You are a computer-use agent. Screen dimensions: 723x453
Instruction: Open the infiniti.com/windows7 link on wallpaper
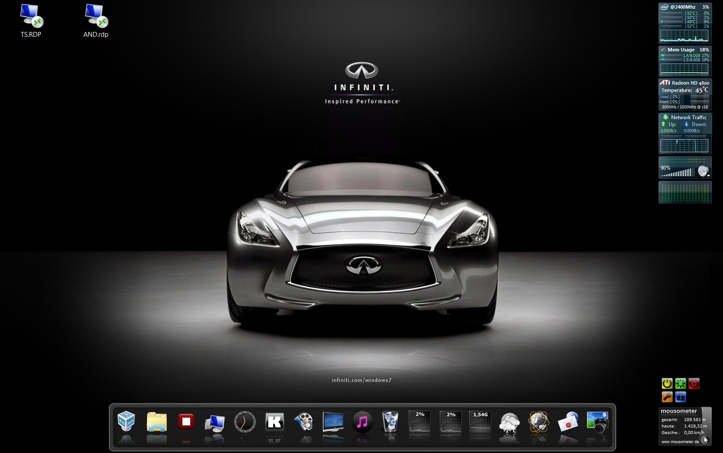pos(362,380)
